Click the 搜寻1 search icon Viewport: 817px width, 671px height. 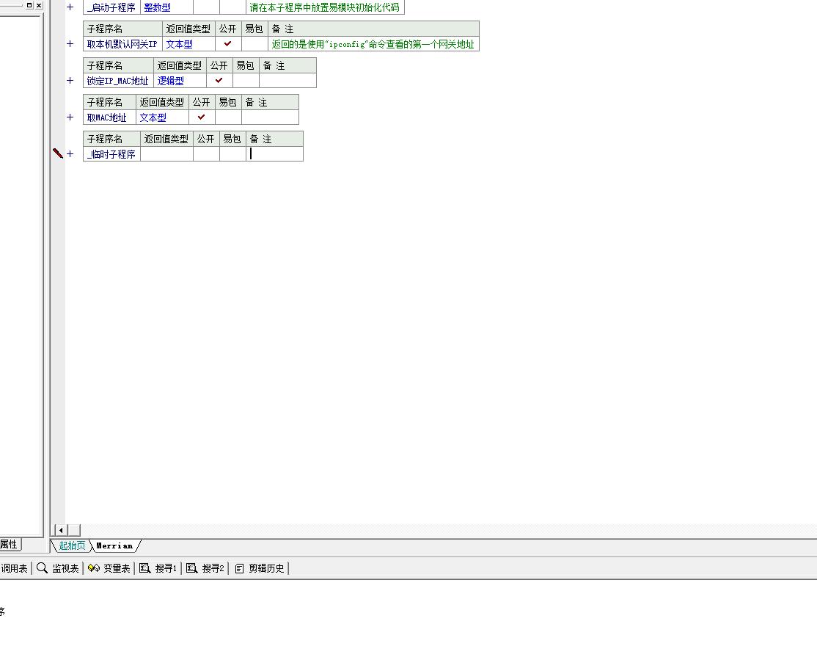[145, 568]
